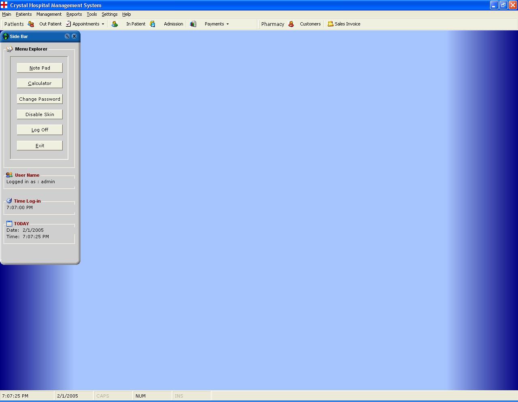Open the Settings menu
The height and width of the screenshot is (402, 518).
pyautogui.click(x=109, y=14)
